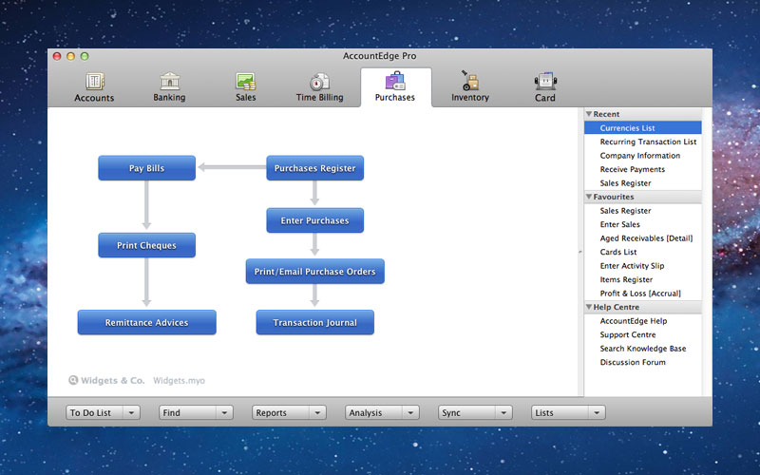Open the Accounts command centre icon

(94, 81)
